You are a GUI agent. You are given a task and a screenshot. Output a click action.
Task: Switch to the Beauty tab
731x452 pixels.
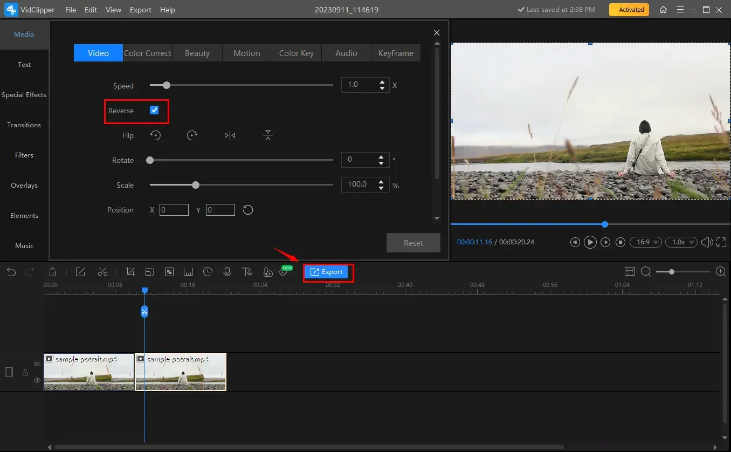tap(197, 53)
